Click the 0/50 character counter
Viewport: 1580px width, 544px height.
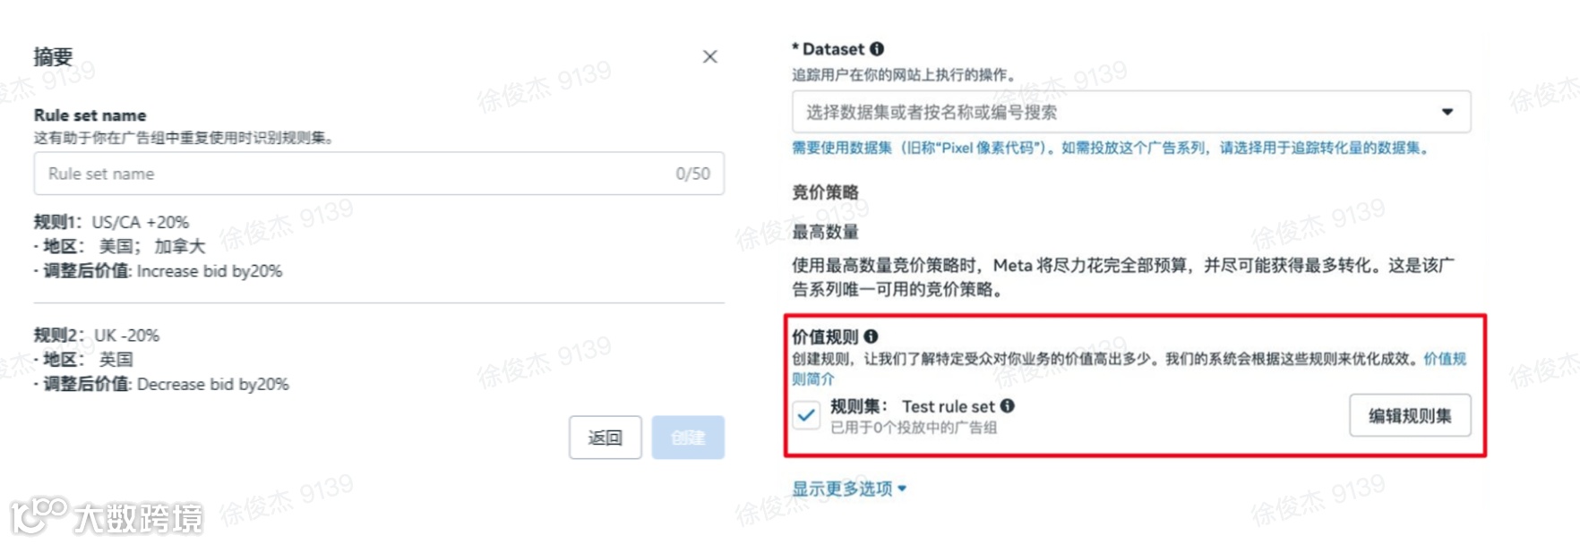pos(692,174)
